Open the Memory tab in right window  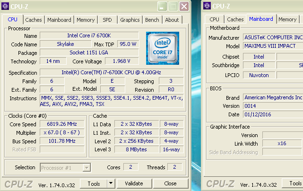coord(287,19)
